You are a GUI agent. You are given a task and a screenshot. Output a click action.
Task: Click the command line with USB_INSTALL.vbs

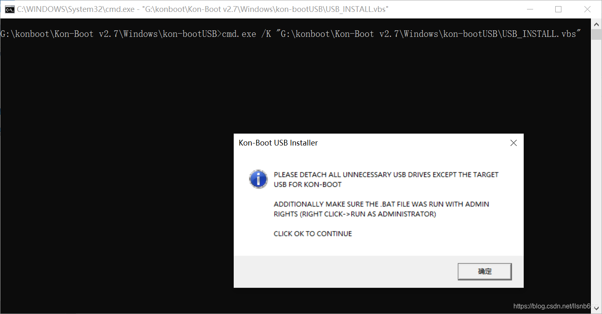(291, 34)
